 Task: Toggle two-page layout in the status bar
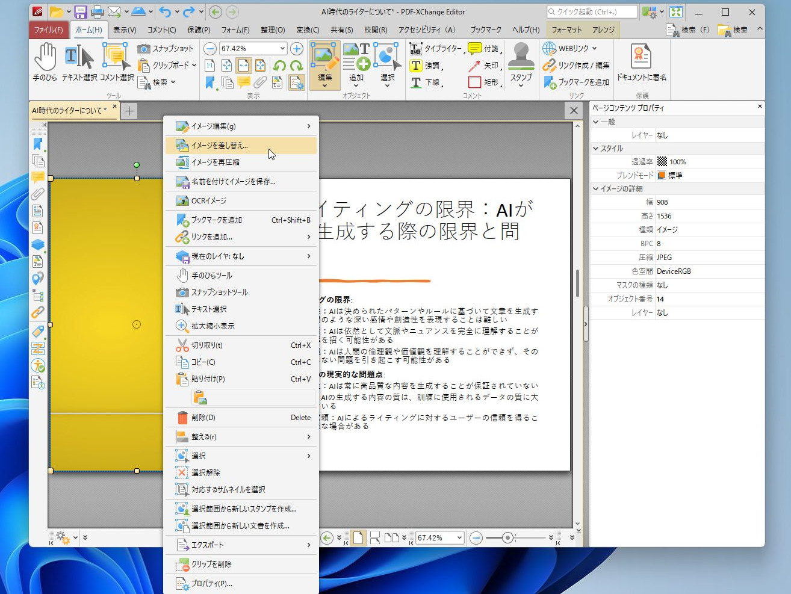tap(391, 537)
